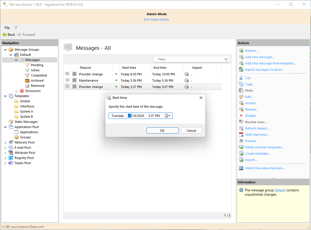Click the green Back arrow
This screenshot has width=311, height=230.
[5, 35]
